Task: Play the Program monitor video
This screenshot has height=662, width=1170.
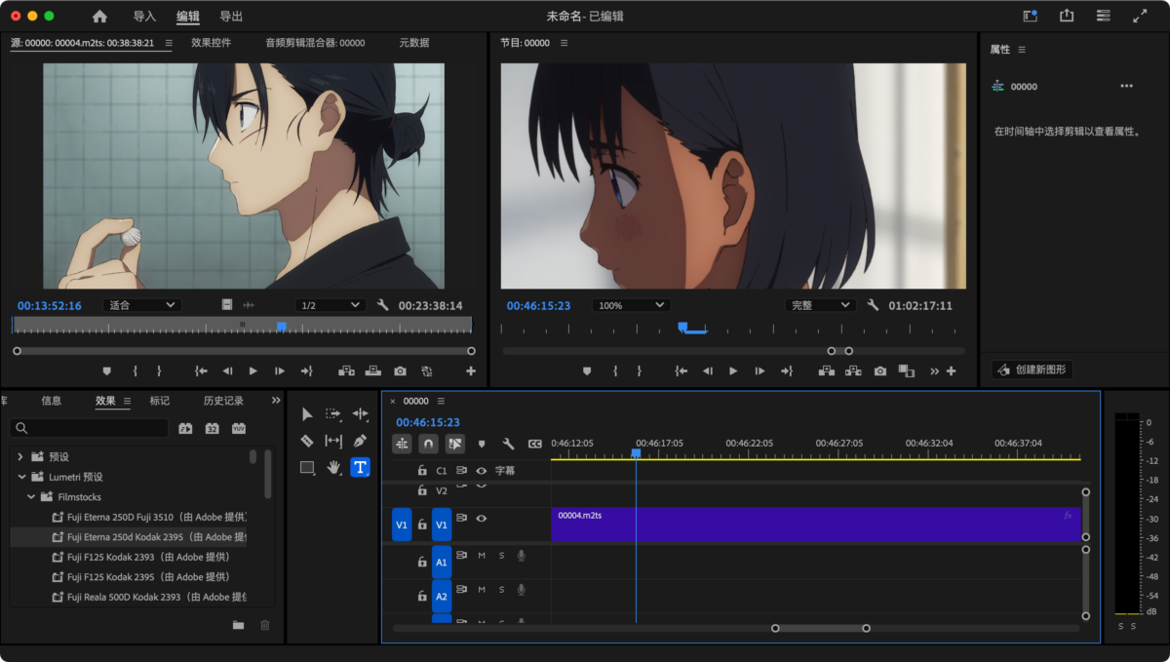Action: 733,371
